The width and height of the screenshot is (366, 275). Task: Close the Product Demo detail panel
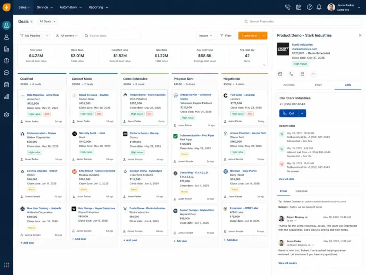point(360,35)
